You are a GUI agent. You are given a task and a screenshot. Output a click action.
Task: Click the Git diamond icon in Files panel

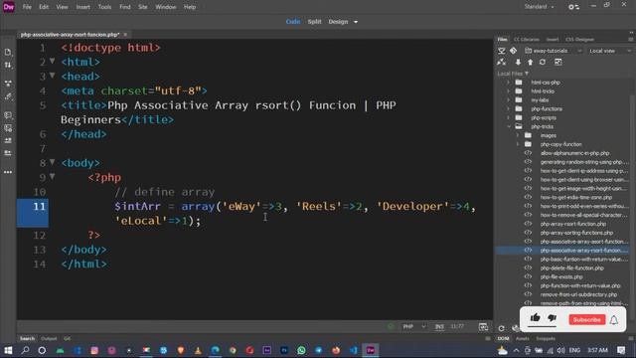(x=513, y=51)
